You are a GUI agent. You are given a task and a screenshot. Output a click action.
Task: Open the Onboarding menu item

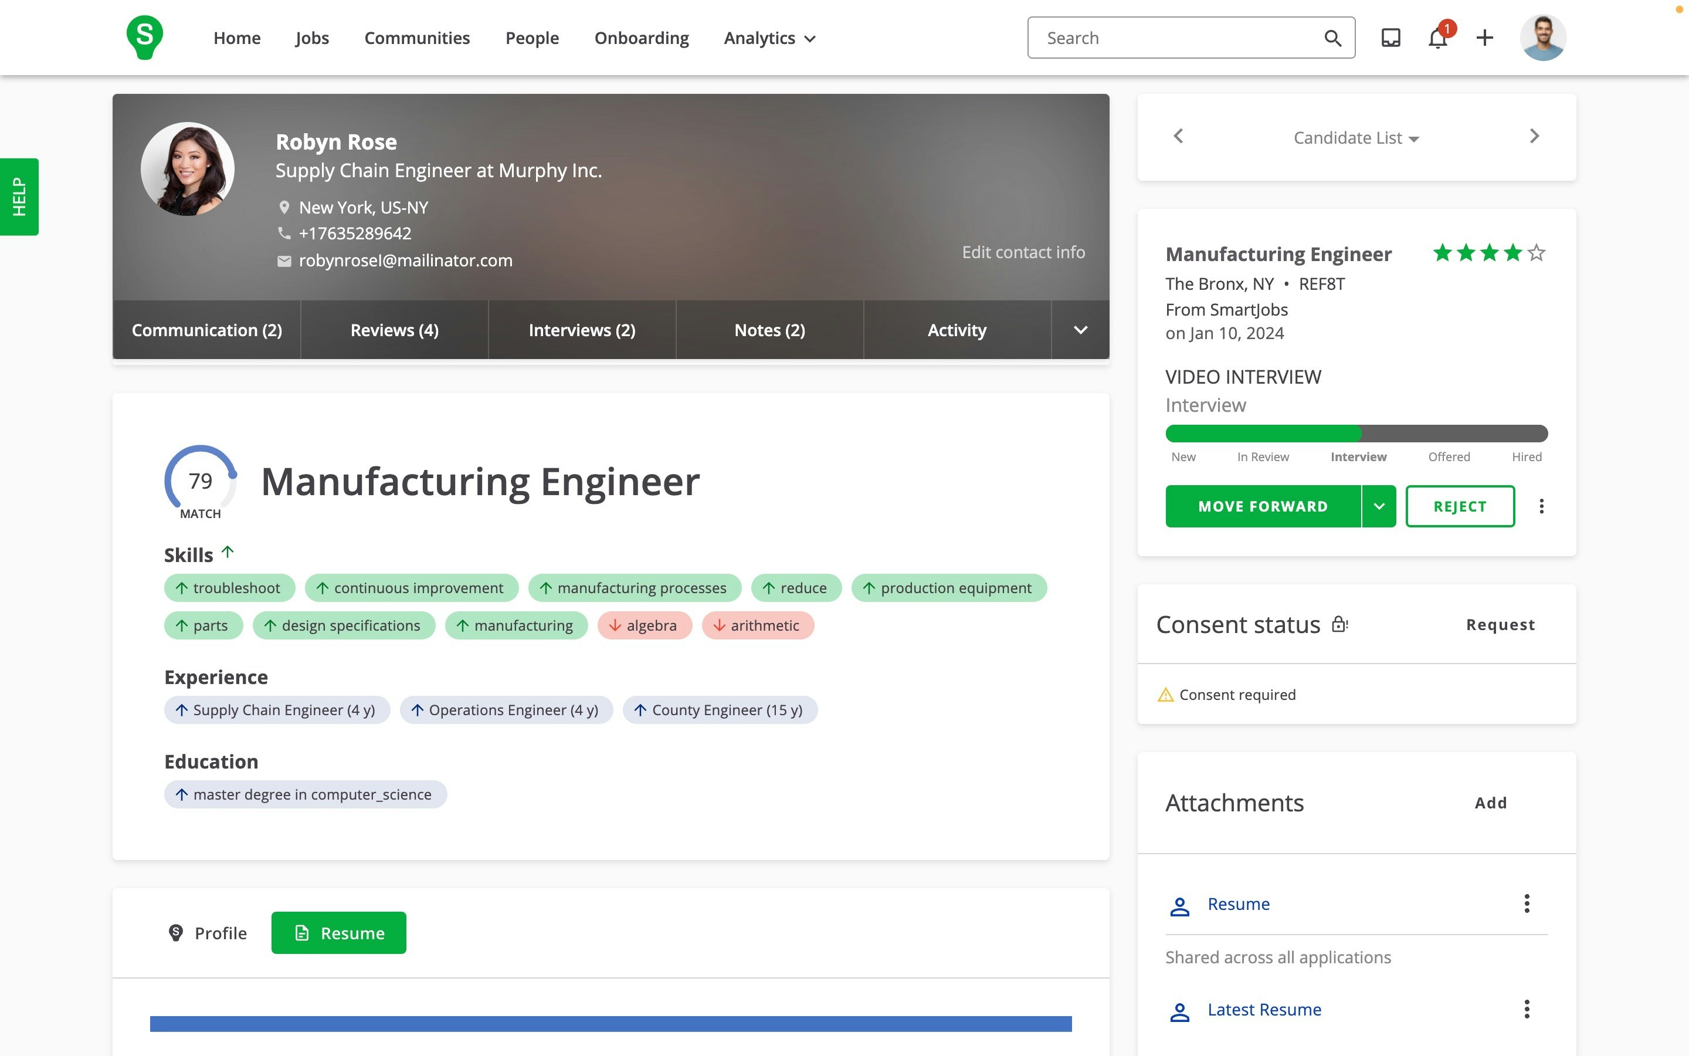(x=642, y=38)
